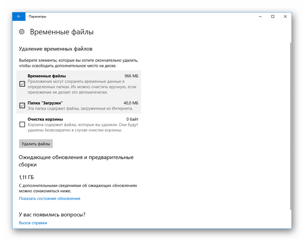Click the 1,11 ГБ pending updates size
Image resolution: width=304 pixels, height=241 pixels.
(26, 177)
